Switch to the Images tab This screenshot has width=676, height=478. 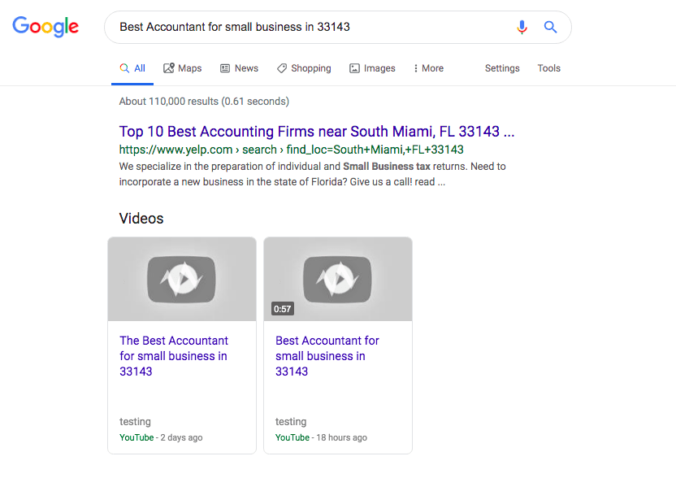point(372,68)
